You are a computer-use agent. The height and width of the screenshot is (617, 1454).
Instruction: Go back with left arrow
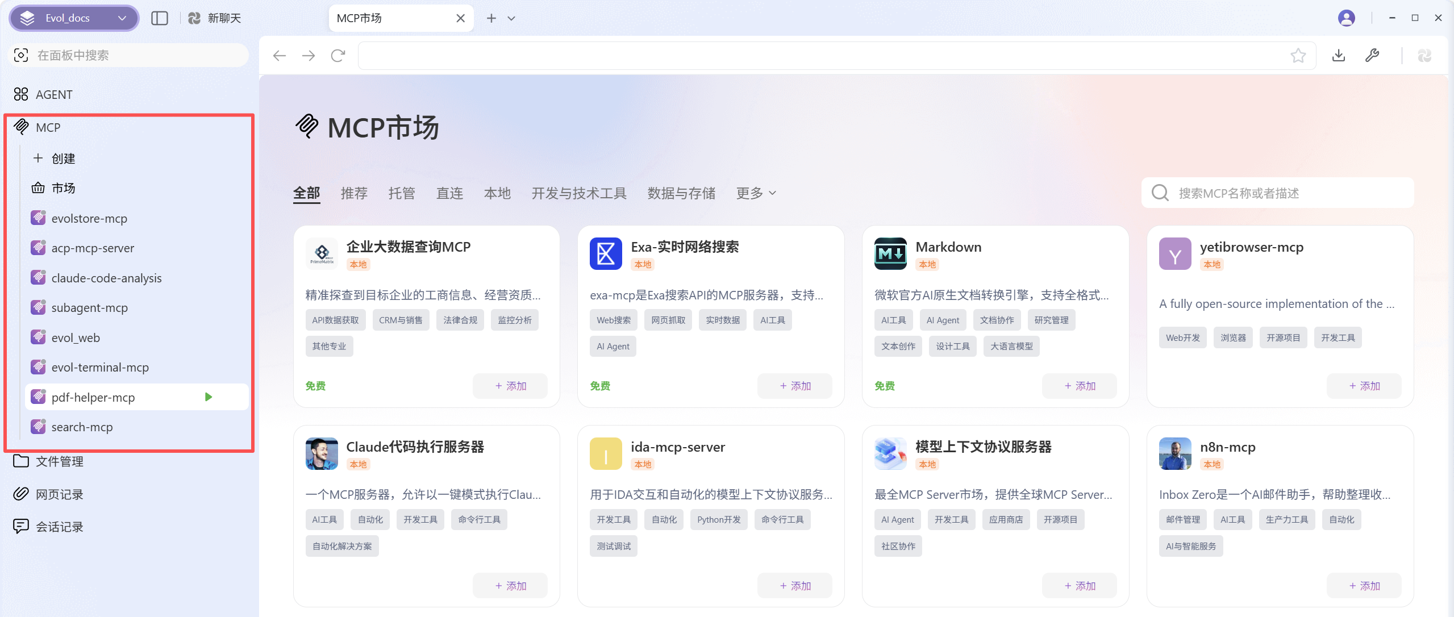[279, 56]
